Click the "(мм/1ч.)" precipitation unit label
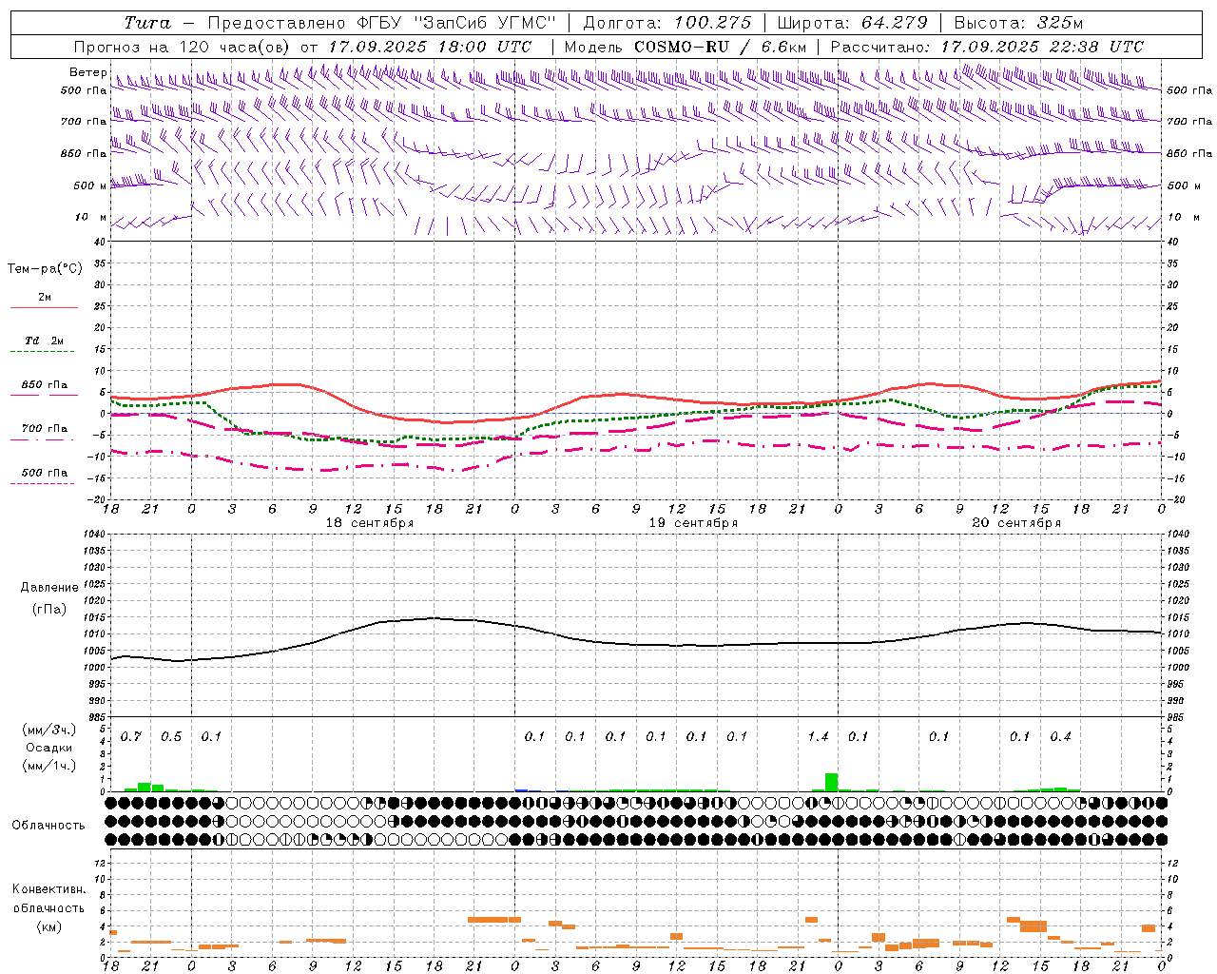1217x974 pixels. point(49,766)
